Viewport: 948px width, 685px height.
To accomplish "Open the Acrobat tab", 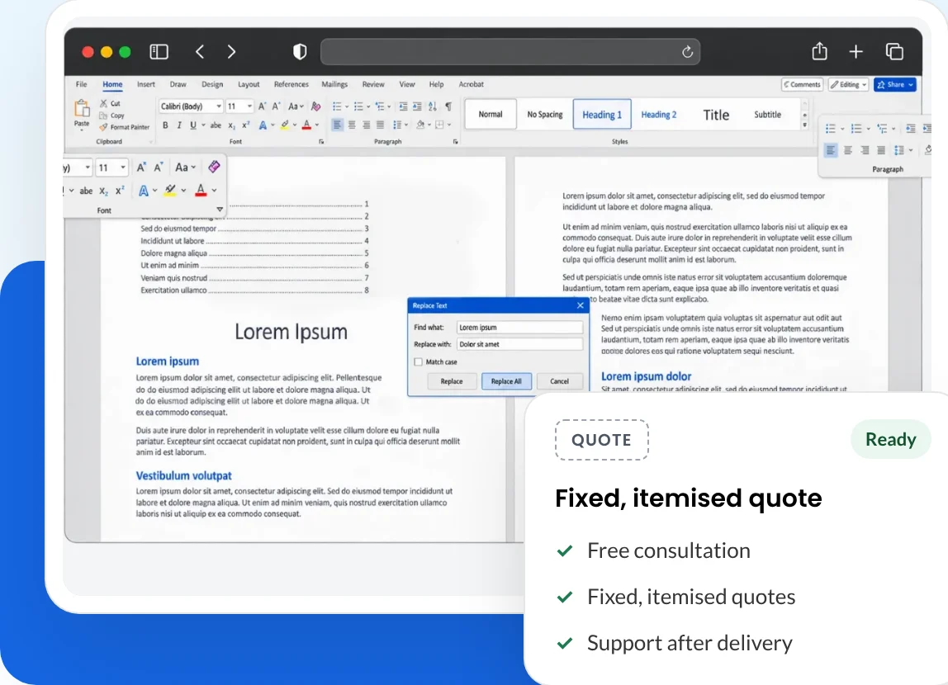I will pos(471,84).
